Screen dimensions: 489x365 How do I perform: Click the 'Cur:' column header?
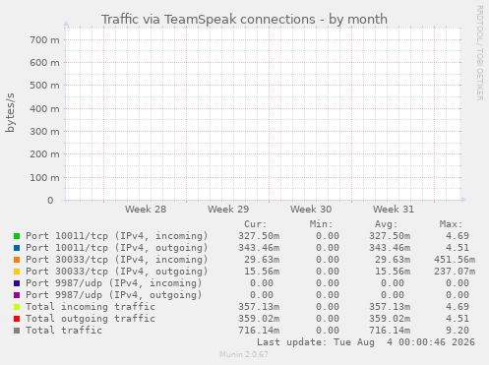[x=256, y=224]
